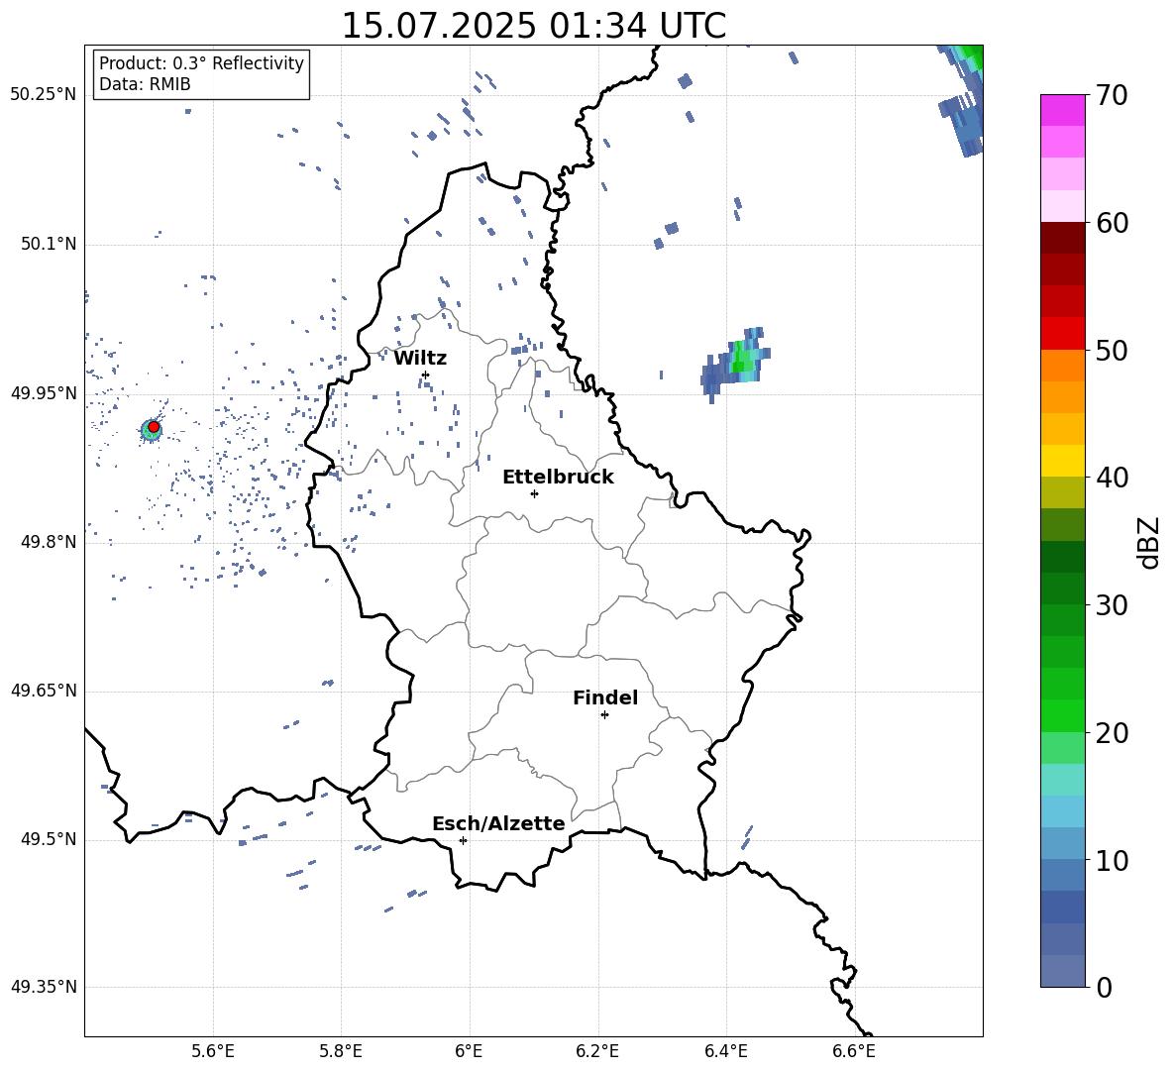Click the 20 dBZ colorbar tick label

(x=1112, y=733)
